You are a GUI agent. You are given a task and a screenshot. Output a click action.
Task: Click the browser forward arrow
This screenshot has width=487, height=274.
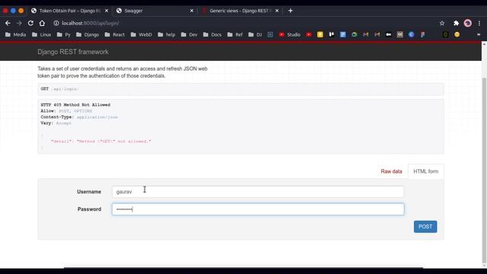[x=19, y=23]
